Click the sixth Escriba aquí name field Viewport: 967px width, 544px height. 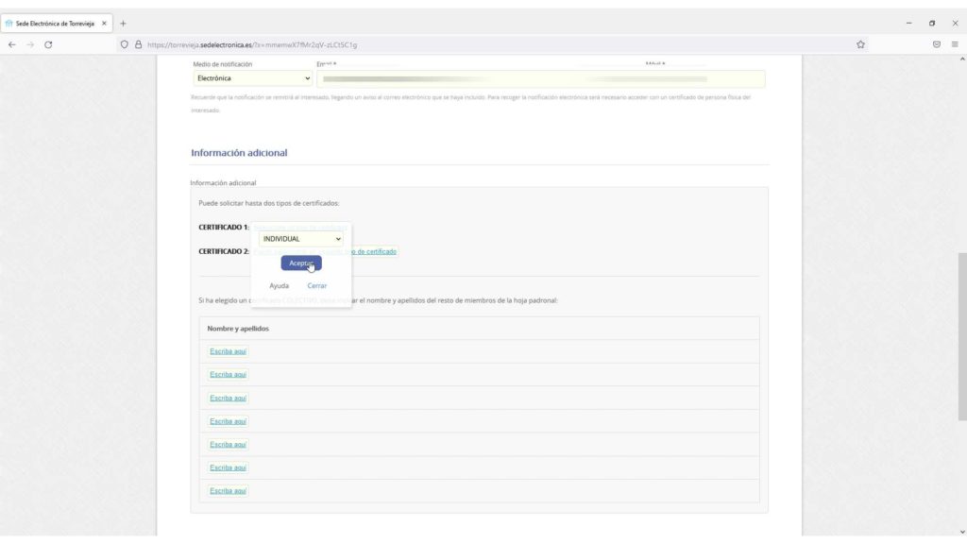(229, 467)
